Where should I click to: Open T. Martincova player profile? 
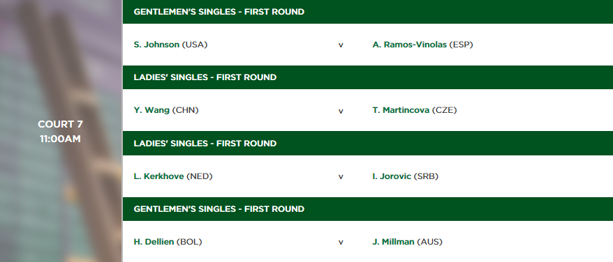point(401,110)
